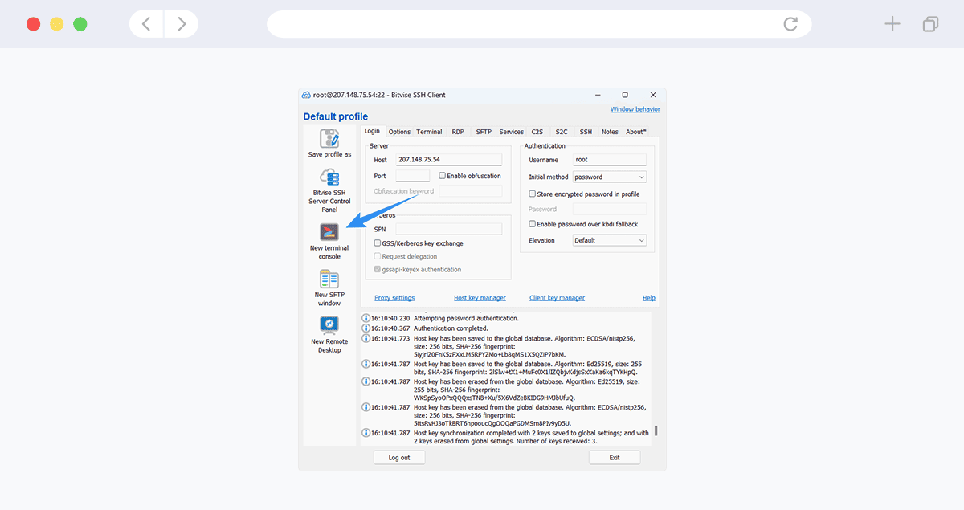Click the browser address bar
Image resolution: width=964 pixels, height=510 pixels.
539,24
